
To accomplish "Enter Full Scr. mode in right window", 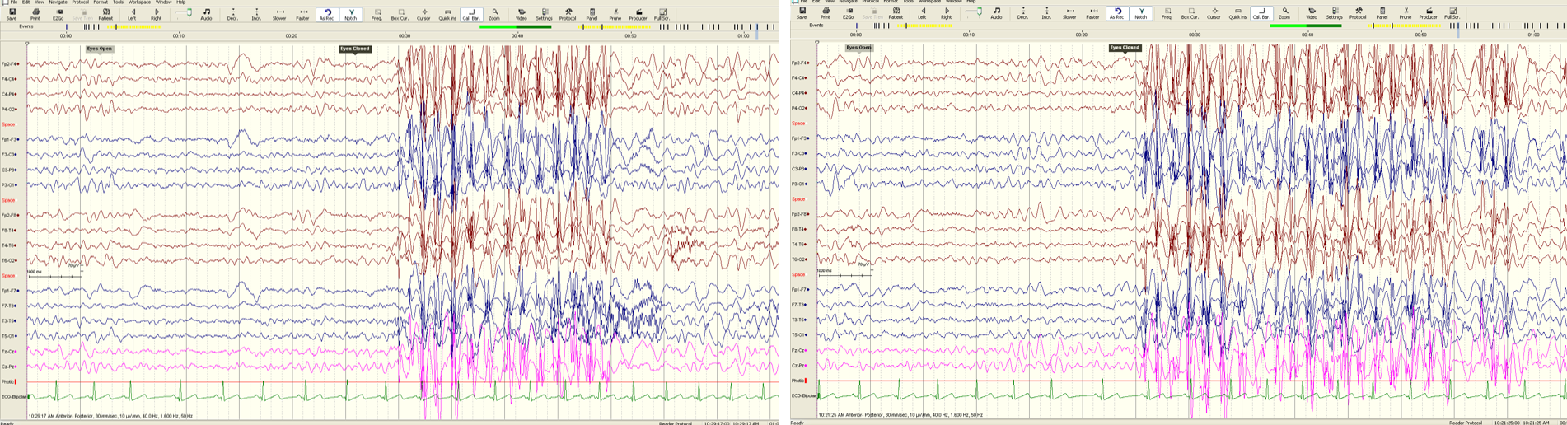I will coord(1452,13).
